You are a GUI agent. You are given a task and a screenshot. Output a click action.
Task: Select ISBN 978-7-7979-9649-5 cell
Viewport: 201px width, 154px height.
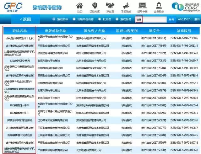click(x=184, y=90)
